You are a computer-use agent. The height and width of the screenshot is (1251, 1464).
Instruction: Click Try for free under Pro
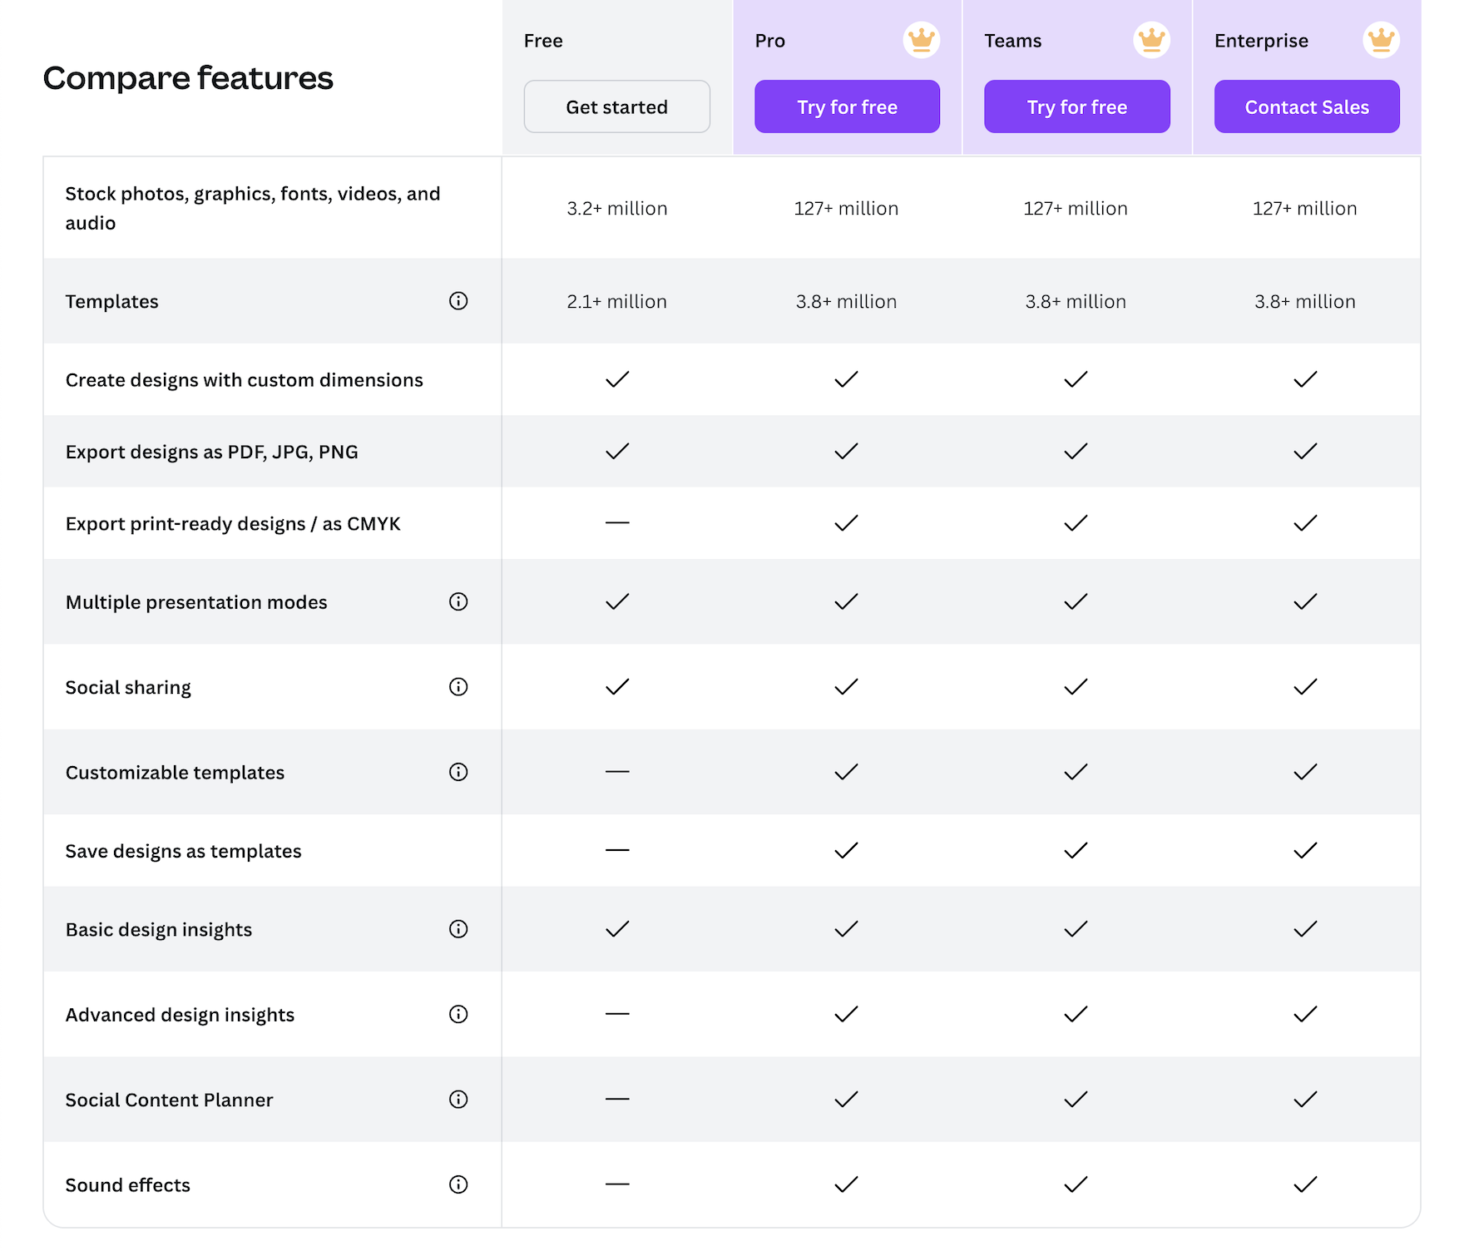[847, 107]
